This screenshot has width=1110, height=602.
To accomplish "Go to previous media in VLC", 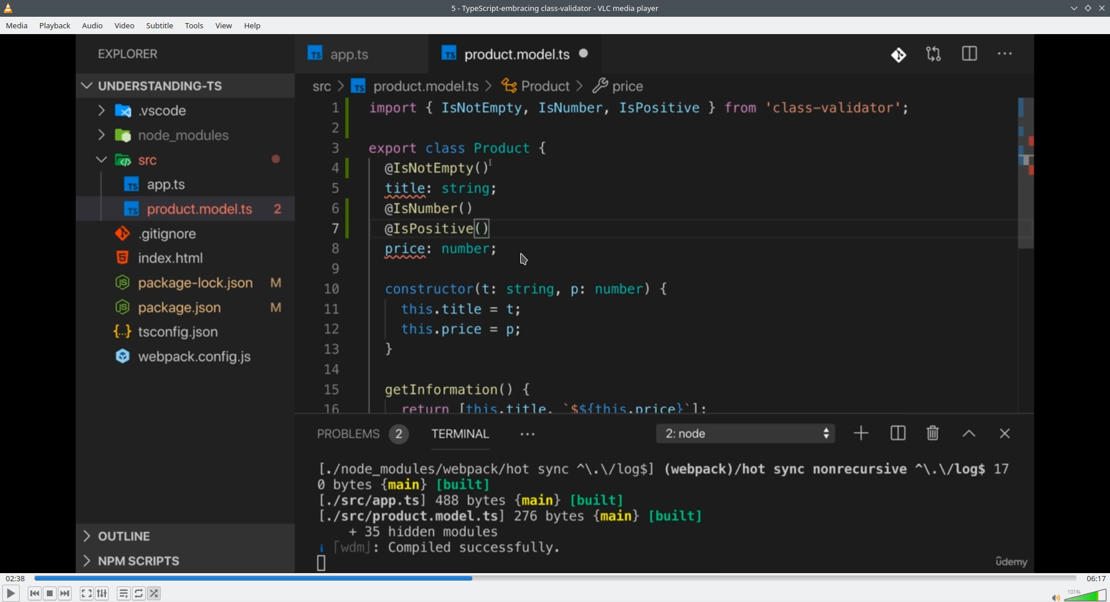I will click(x=35, y=593).
